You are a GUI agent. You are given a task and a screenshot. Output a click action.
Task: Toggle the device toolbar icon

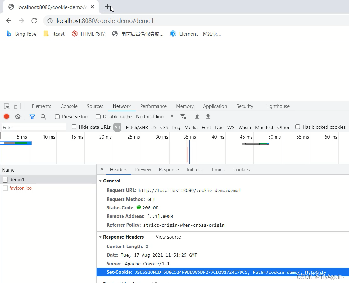(17, 106)
